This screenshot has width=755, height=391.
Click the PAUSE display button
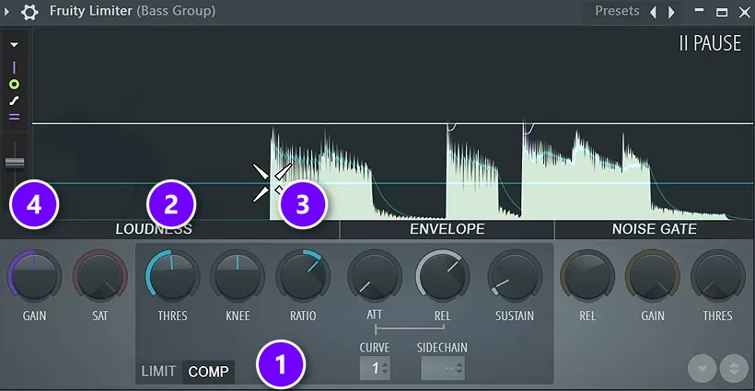click(x=710, y=43)
